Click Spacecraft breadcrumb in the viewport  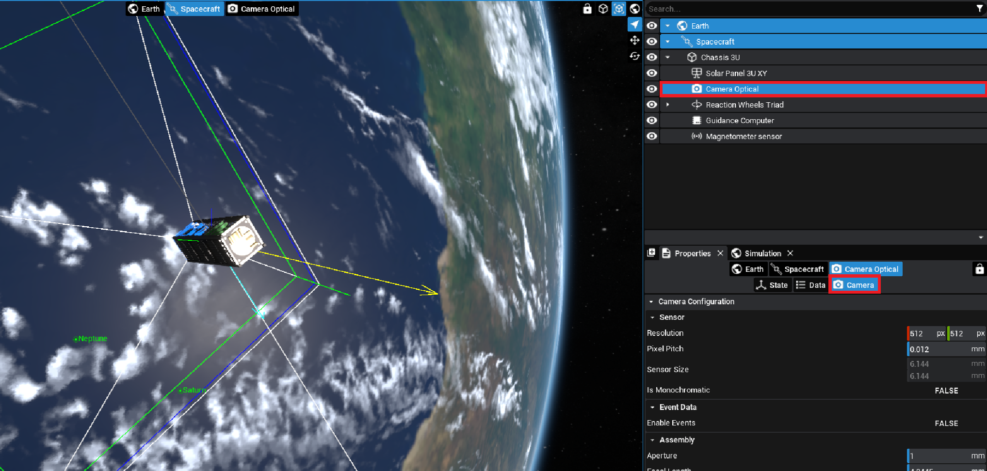coord(194,9)
